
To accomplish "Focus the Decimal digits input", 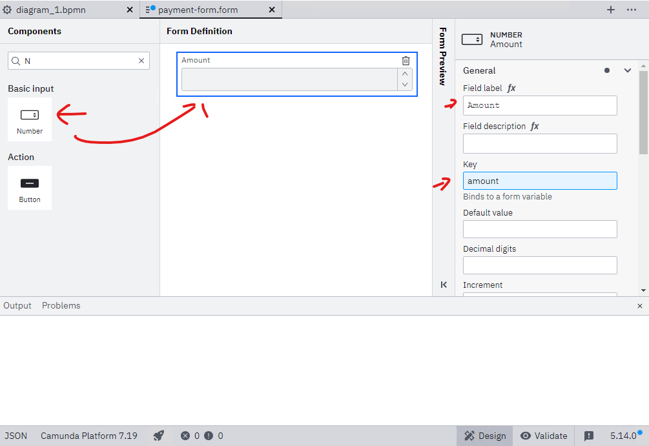I will [540, 265].
